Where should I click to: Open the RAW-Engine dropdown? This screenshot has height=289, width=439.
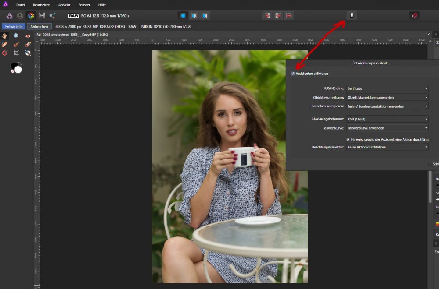tap(387, 88)
